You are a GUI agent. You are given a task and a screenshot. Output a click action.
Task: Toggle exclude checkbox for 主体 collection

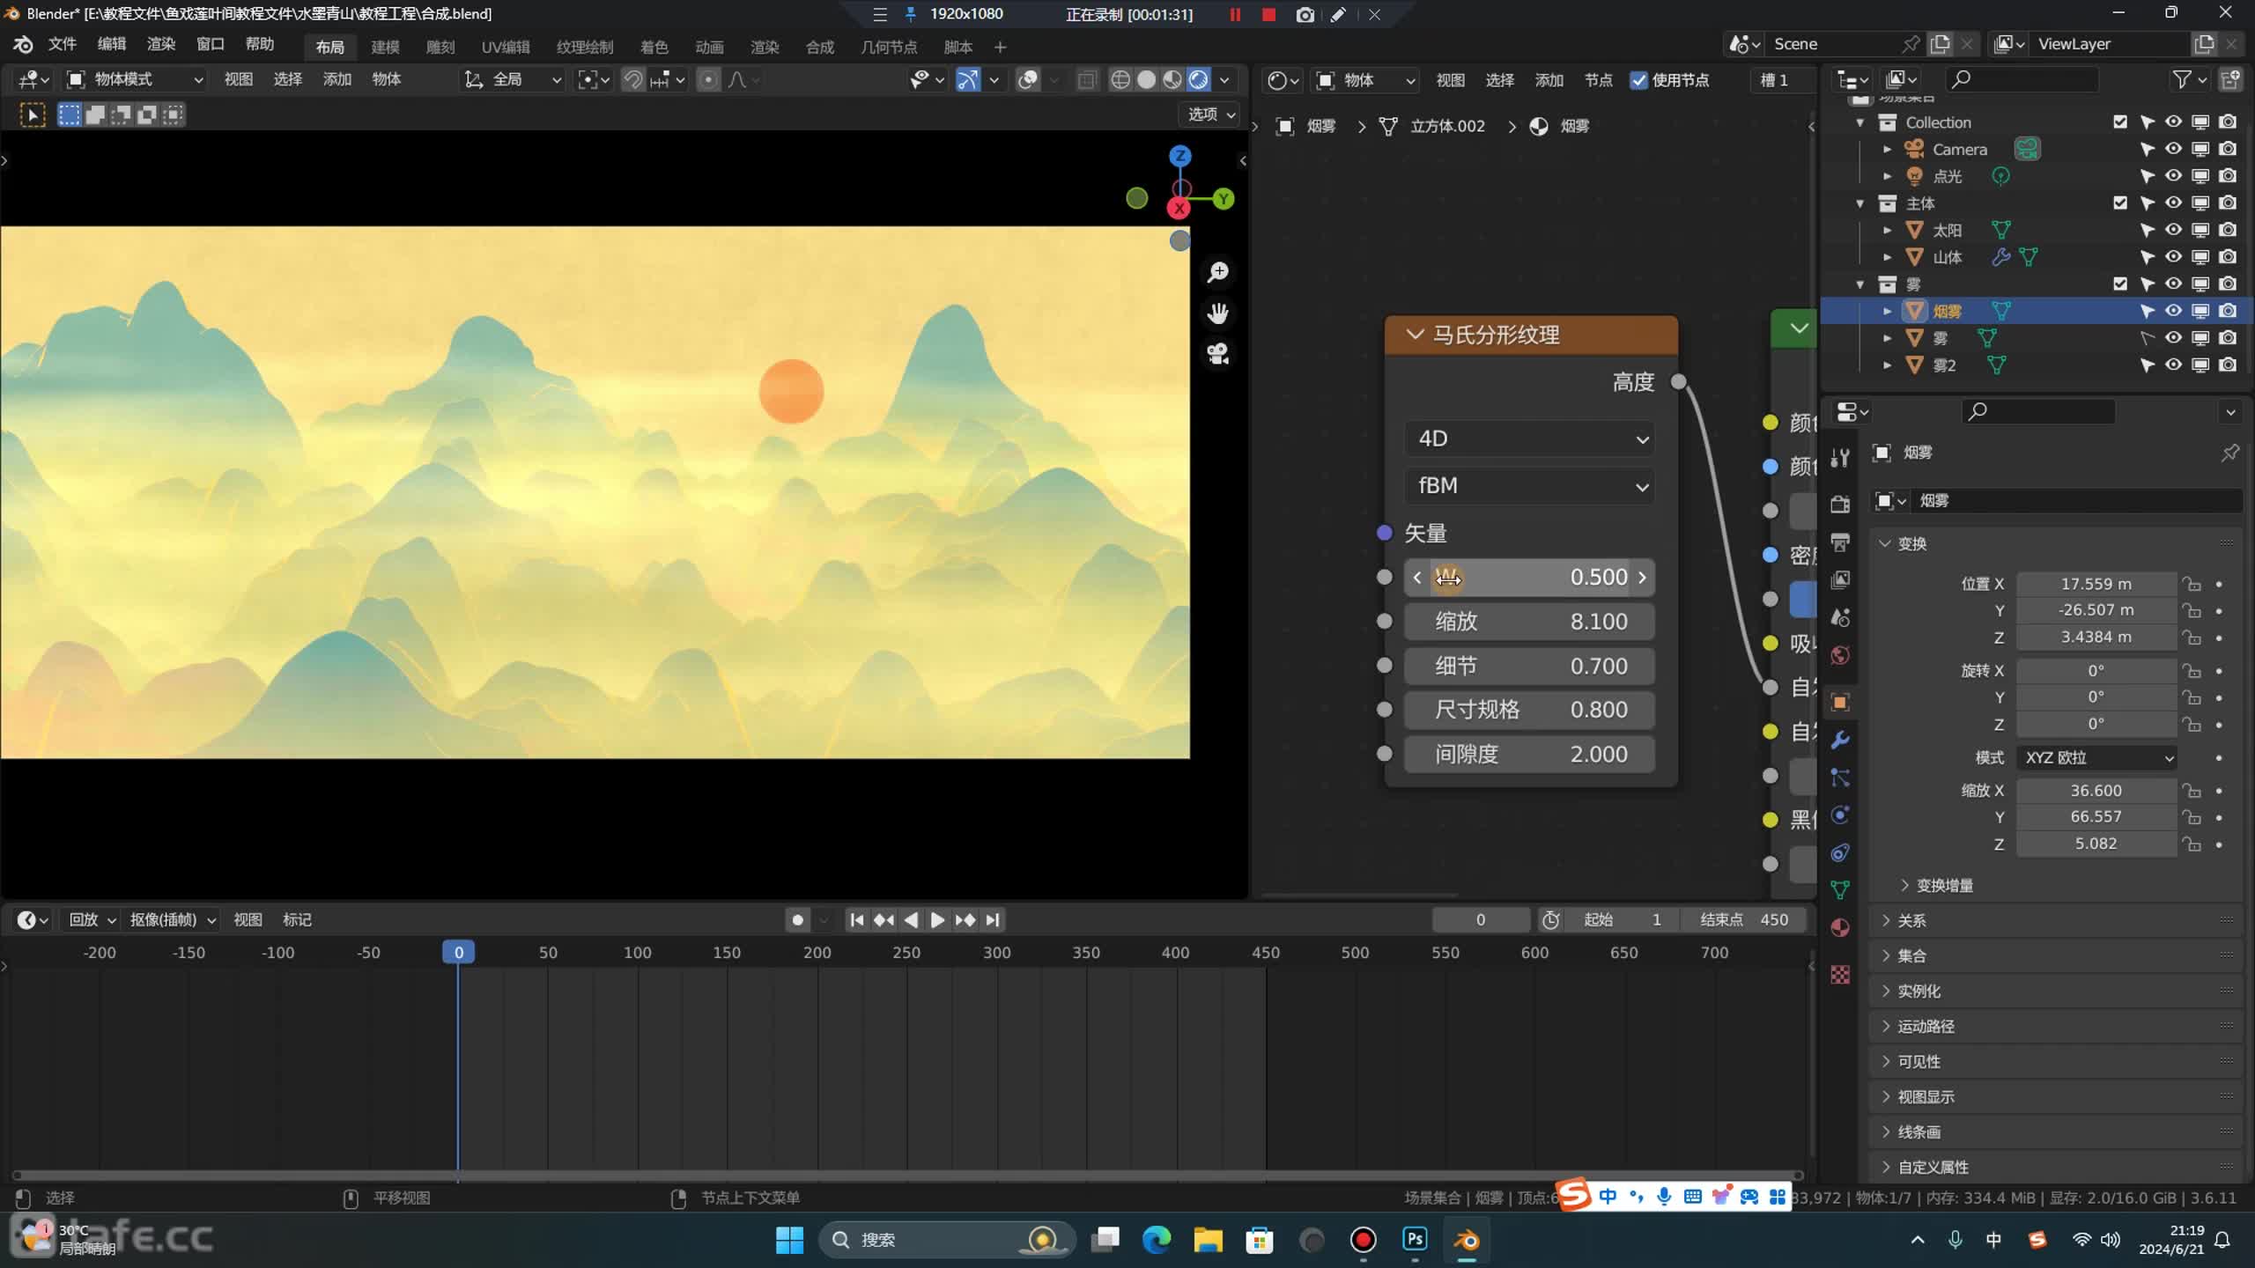click(x=2120, y=203)
